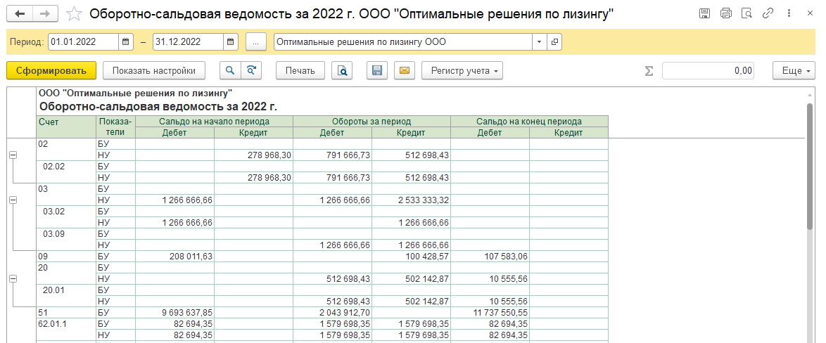Get link to report in title bar
Viewport: 826px width, 343px height.
point(769,14)
